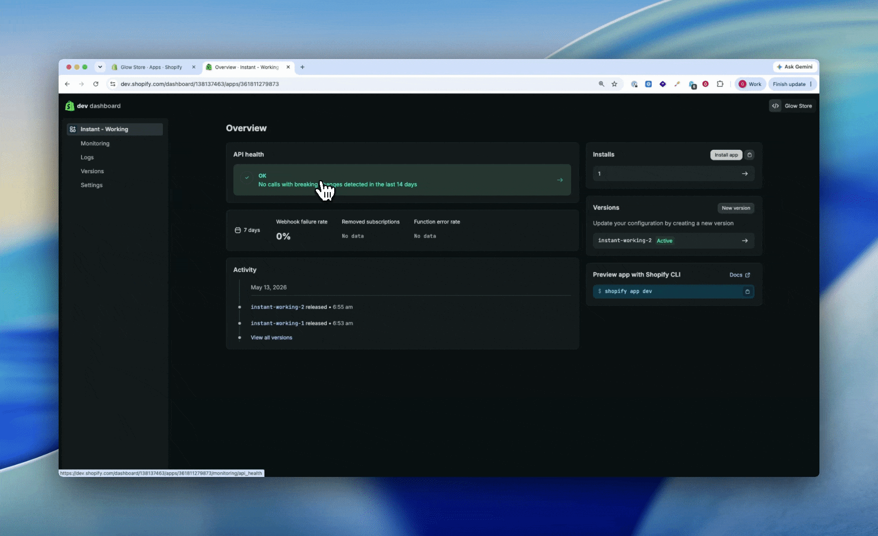The height and width of the screenshot is (536, 878).
Task: Click the Webhook failure rate 0% value
Action: tap(283, 236)
